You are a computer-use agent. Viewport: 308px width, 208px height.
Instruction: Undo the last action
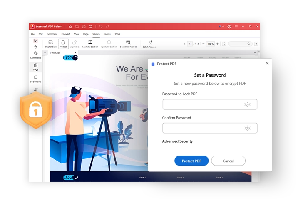(x=101, y=27)
